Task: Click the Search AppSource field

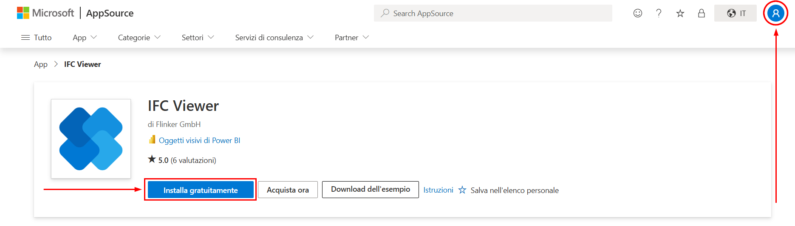Action: [x=493, y=14]
